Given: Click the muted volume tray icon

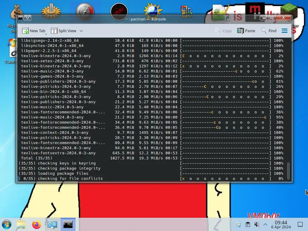Looking at the screenshot, I should pos(257,224).
